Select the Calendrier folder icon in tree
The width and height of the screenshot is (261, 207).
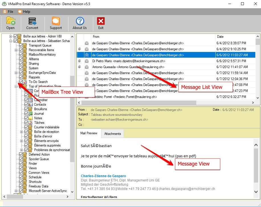click(x=30, y=100)
